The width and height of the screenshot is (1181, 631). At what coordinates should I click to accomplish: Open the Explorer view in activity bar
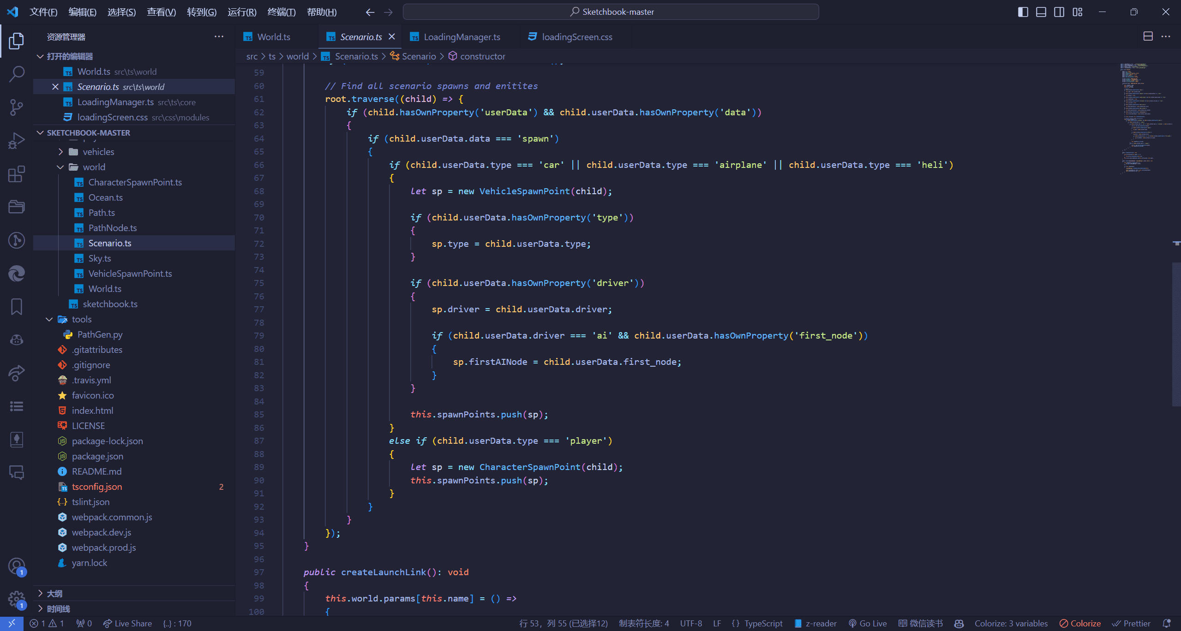pos(16,41)
